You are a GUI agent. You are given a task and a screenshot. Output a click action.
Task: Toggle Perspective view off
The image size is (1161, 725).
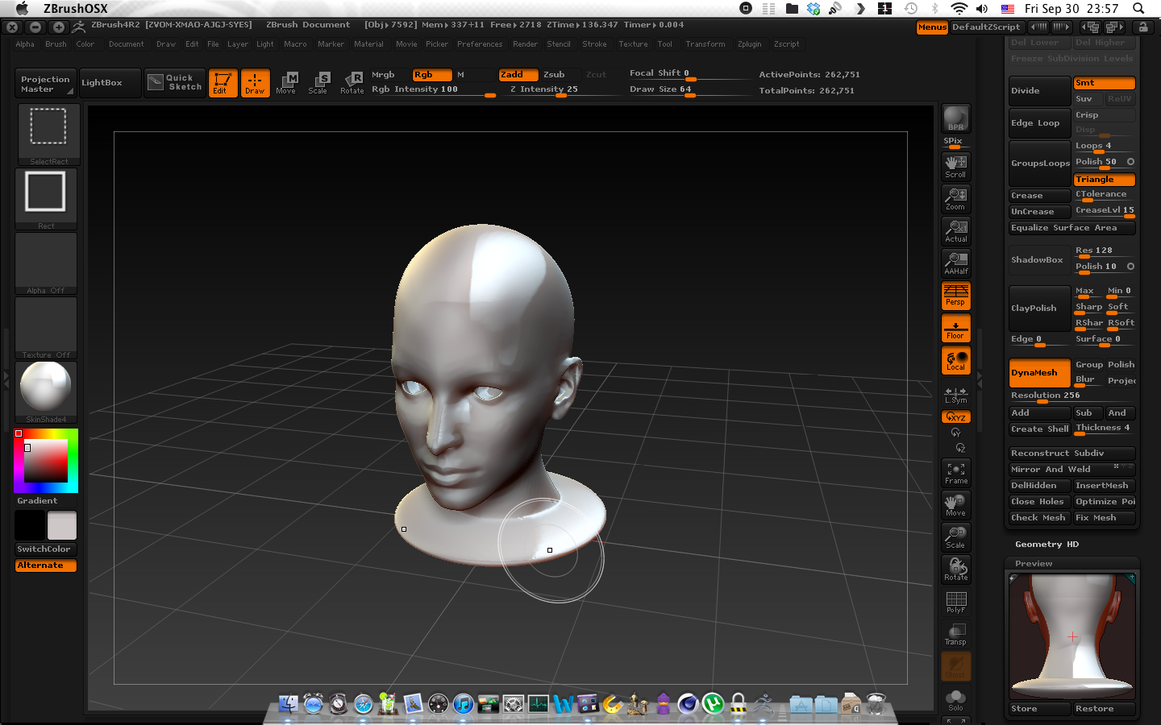pos(955,295)
